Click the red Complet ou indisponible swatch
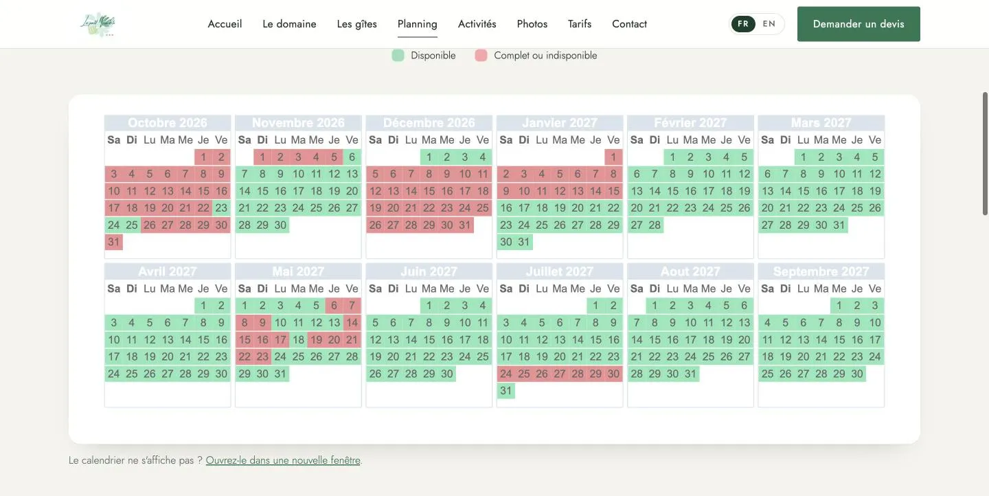Screen dimensions: 989x496 481,56
